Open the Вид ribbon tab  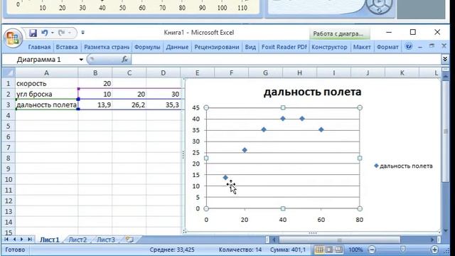click(x=250, y=47)
